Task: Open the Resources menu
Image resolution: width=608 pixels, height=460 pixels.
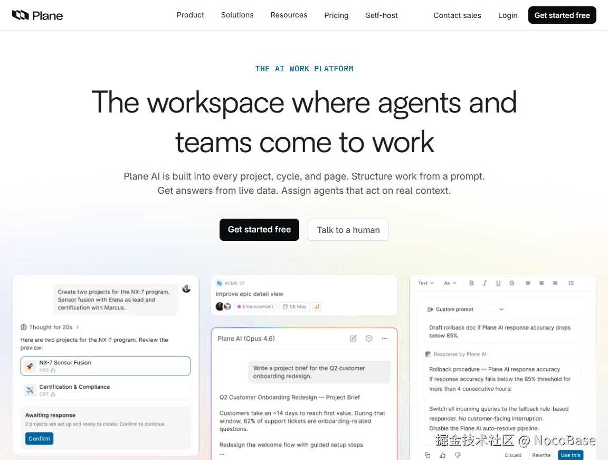Action: [289, 15]
